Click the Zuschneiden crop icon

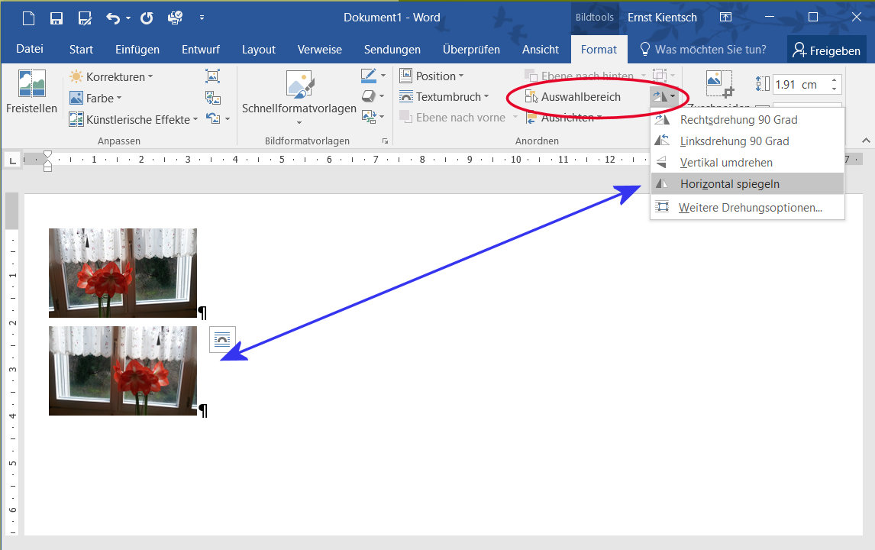point(718,83)
